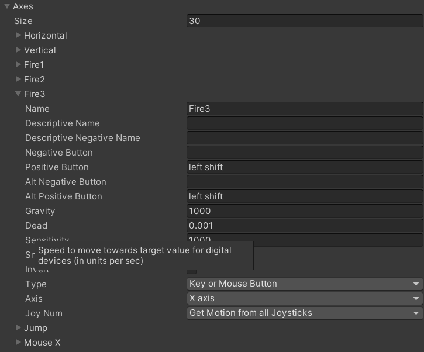424x352 pixels.
Task: Open the Joy Num dropdown
Action: (304, 313)
